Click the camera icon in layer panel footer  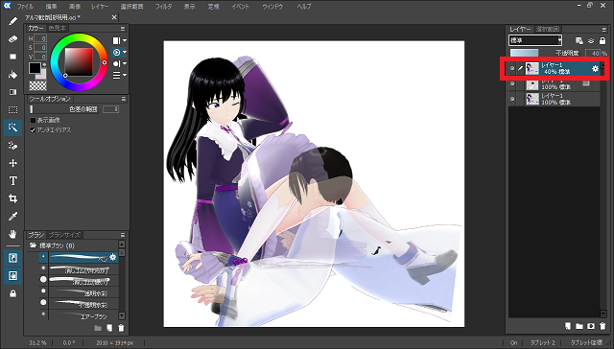(x=591, y=326)
